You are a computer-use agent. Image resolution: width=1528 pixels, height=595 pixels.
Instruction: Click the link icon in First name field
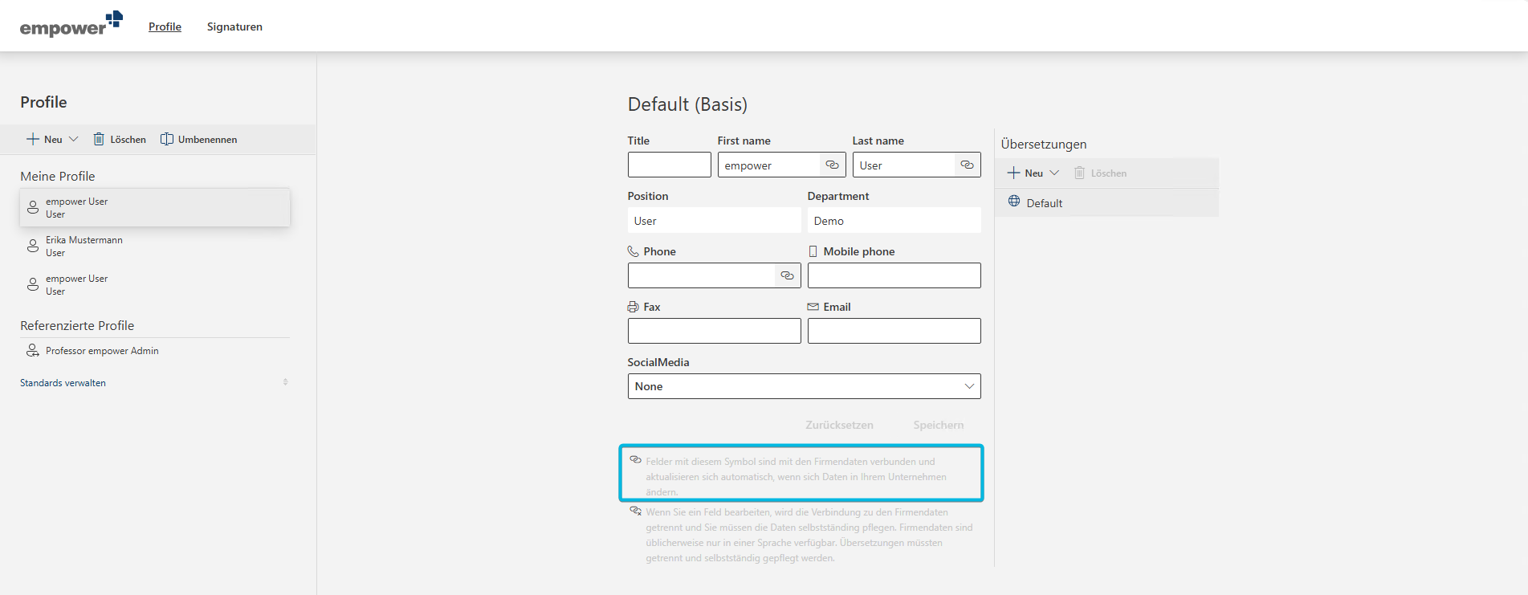pyautogui.click(x=833, y=165)
